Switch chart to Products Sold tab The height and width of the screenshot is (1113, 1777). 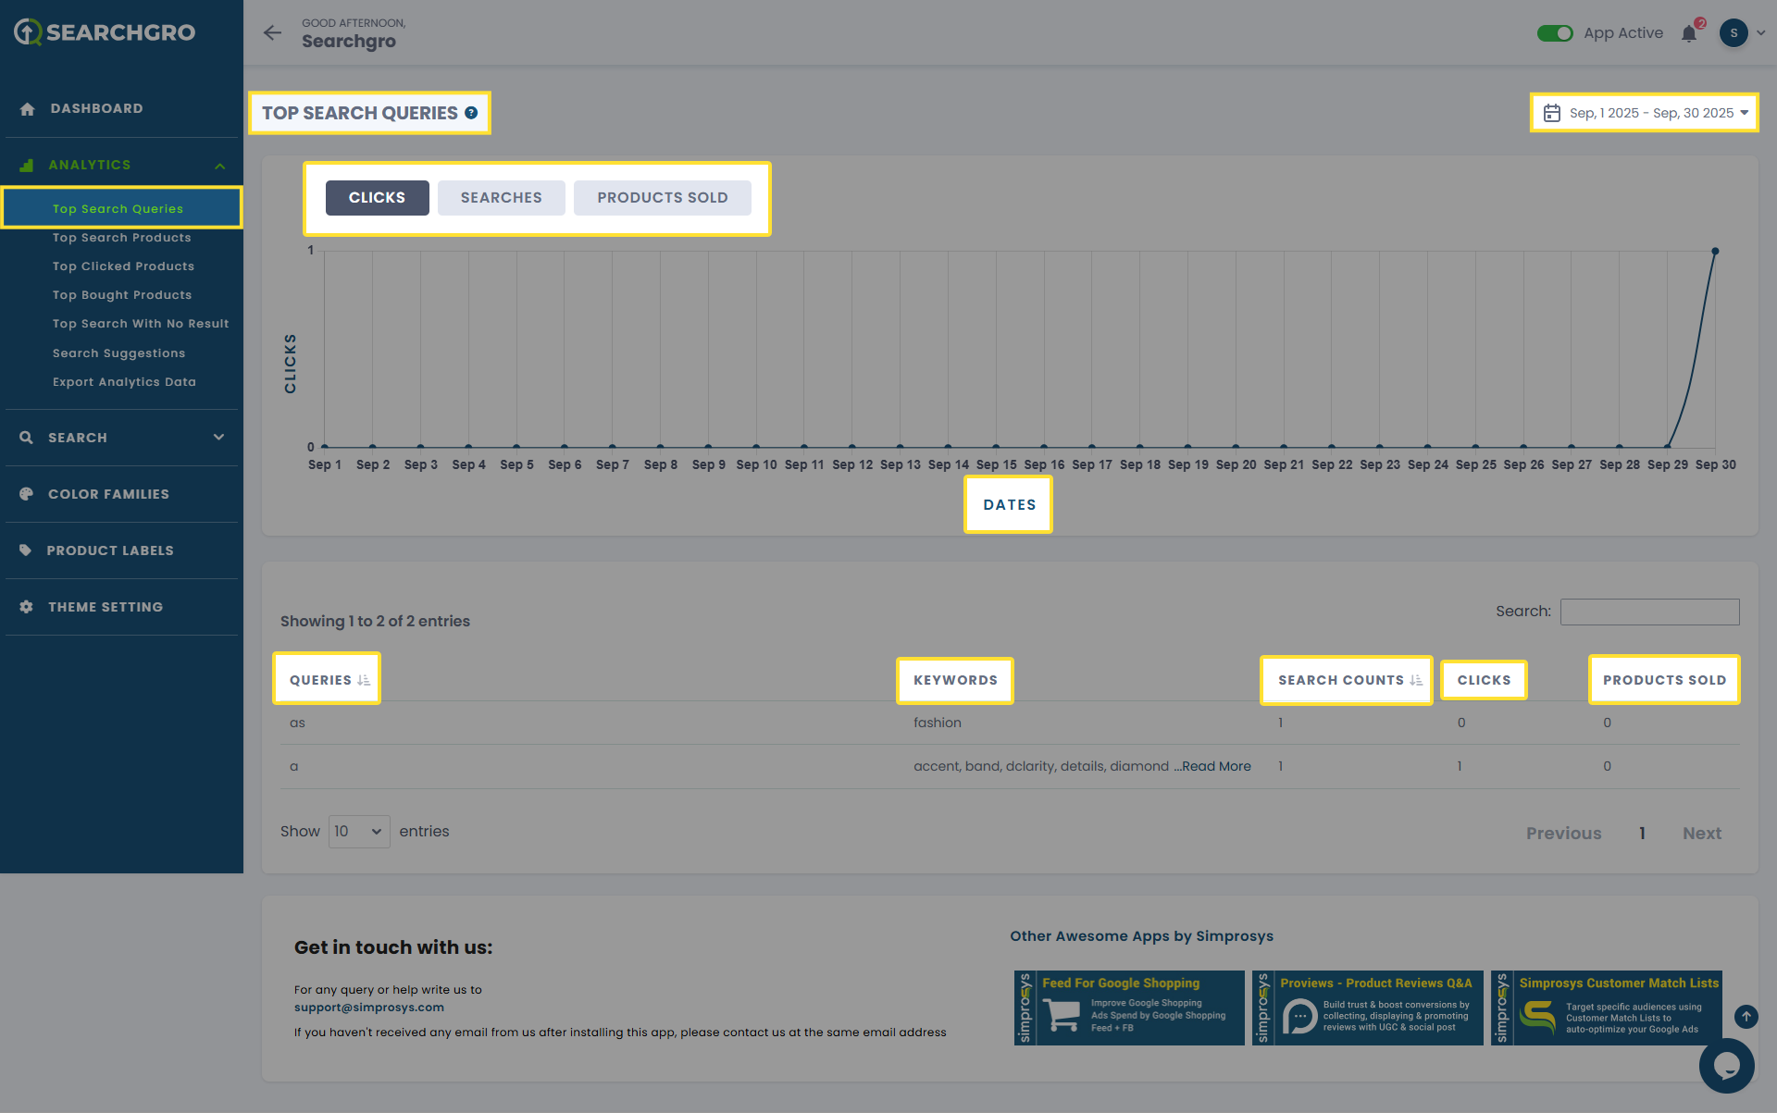662,198
